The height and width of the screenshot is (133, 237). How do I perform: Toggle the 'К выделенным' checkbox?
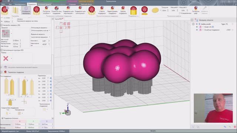click(x=180, y=13)
